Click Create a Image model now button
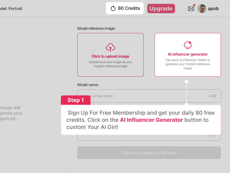230x173 pixels. (149, 153)
